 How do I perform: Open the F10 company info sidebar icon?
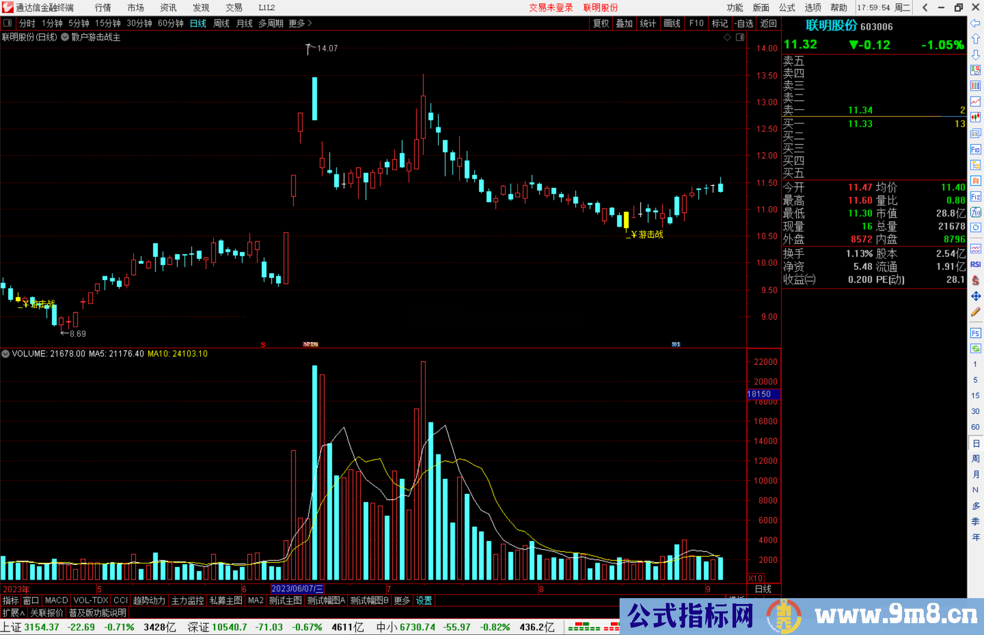coord(975,150)
